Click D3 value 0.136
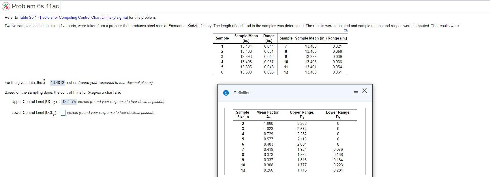The image size is (490, 177). tap(338, 155)
